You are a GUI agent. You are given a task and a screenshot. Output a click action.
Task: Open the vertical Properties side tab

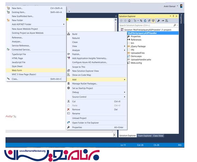tap(181, 19)
